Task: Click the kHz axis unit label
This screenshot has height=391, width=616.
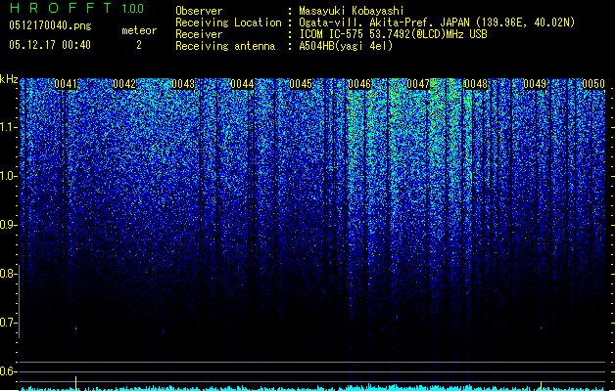Action: pos(9,79)
